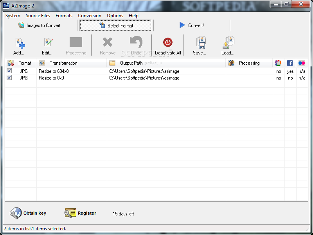This screenshot has width=313, height=235.
Task: Click the Undo arrow icon
Action: (136, 42)
